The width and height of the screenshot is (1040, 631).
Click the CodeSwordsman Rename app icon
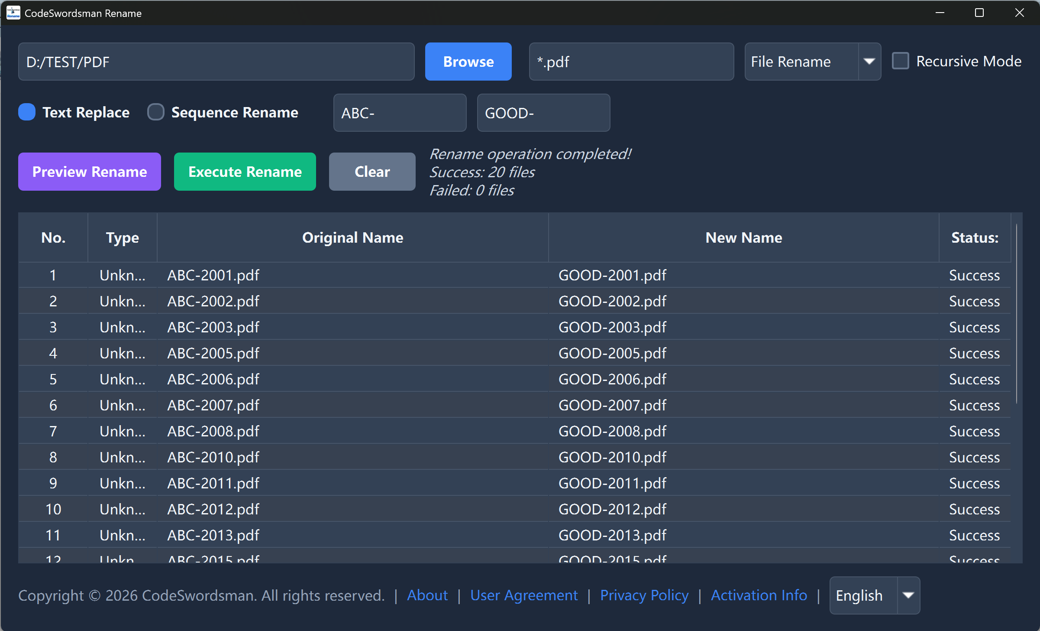coord(13,13)
